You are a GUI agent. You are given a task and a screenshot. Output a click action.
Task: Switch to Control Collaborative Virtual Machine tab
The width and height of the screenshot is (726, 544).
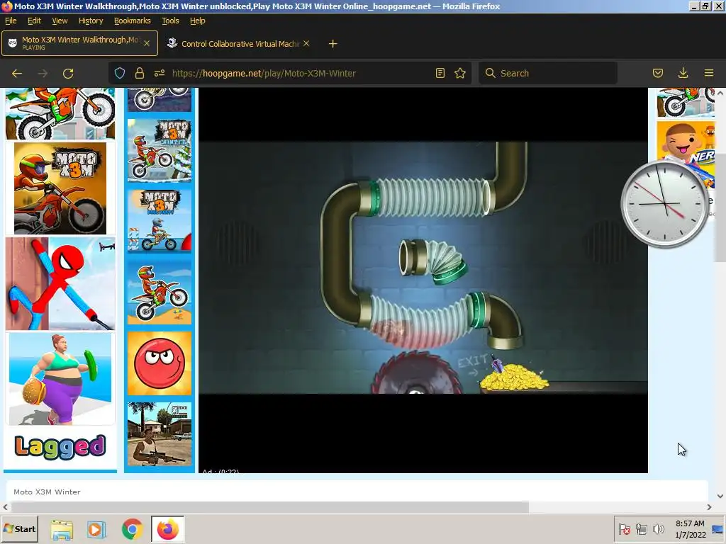(238, 43)
